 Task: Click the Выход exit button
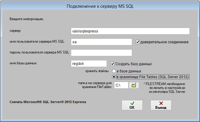(x=161, y=105)
